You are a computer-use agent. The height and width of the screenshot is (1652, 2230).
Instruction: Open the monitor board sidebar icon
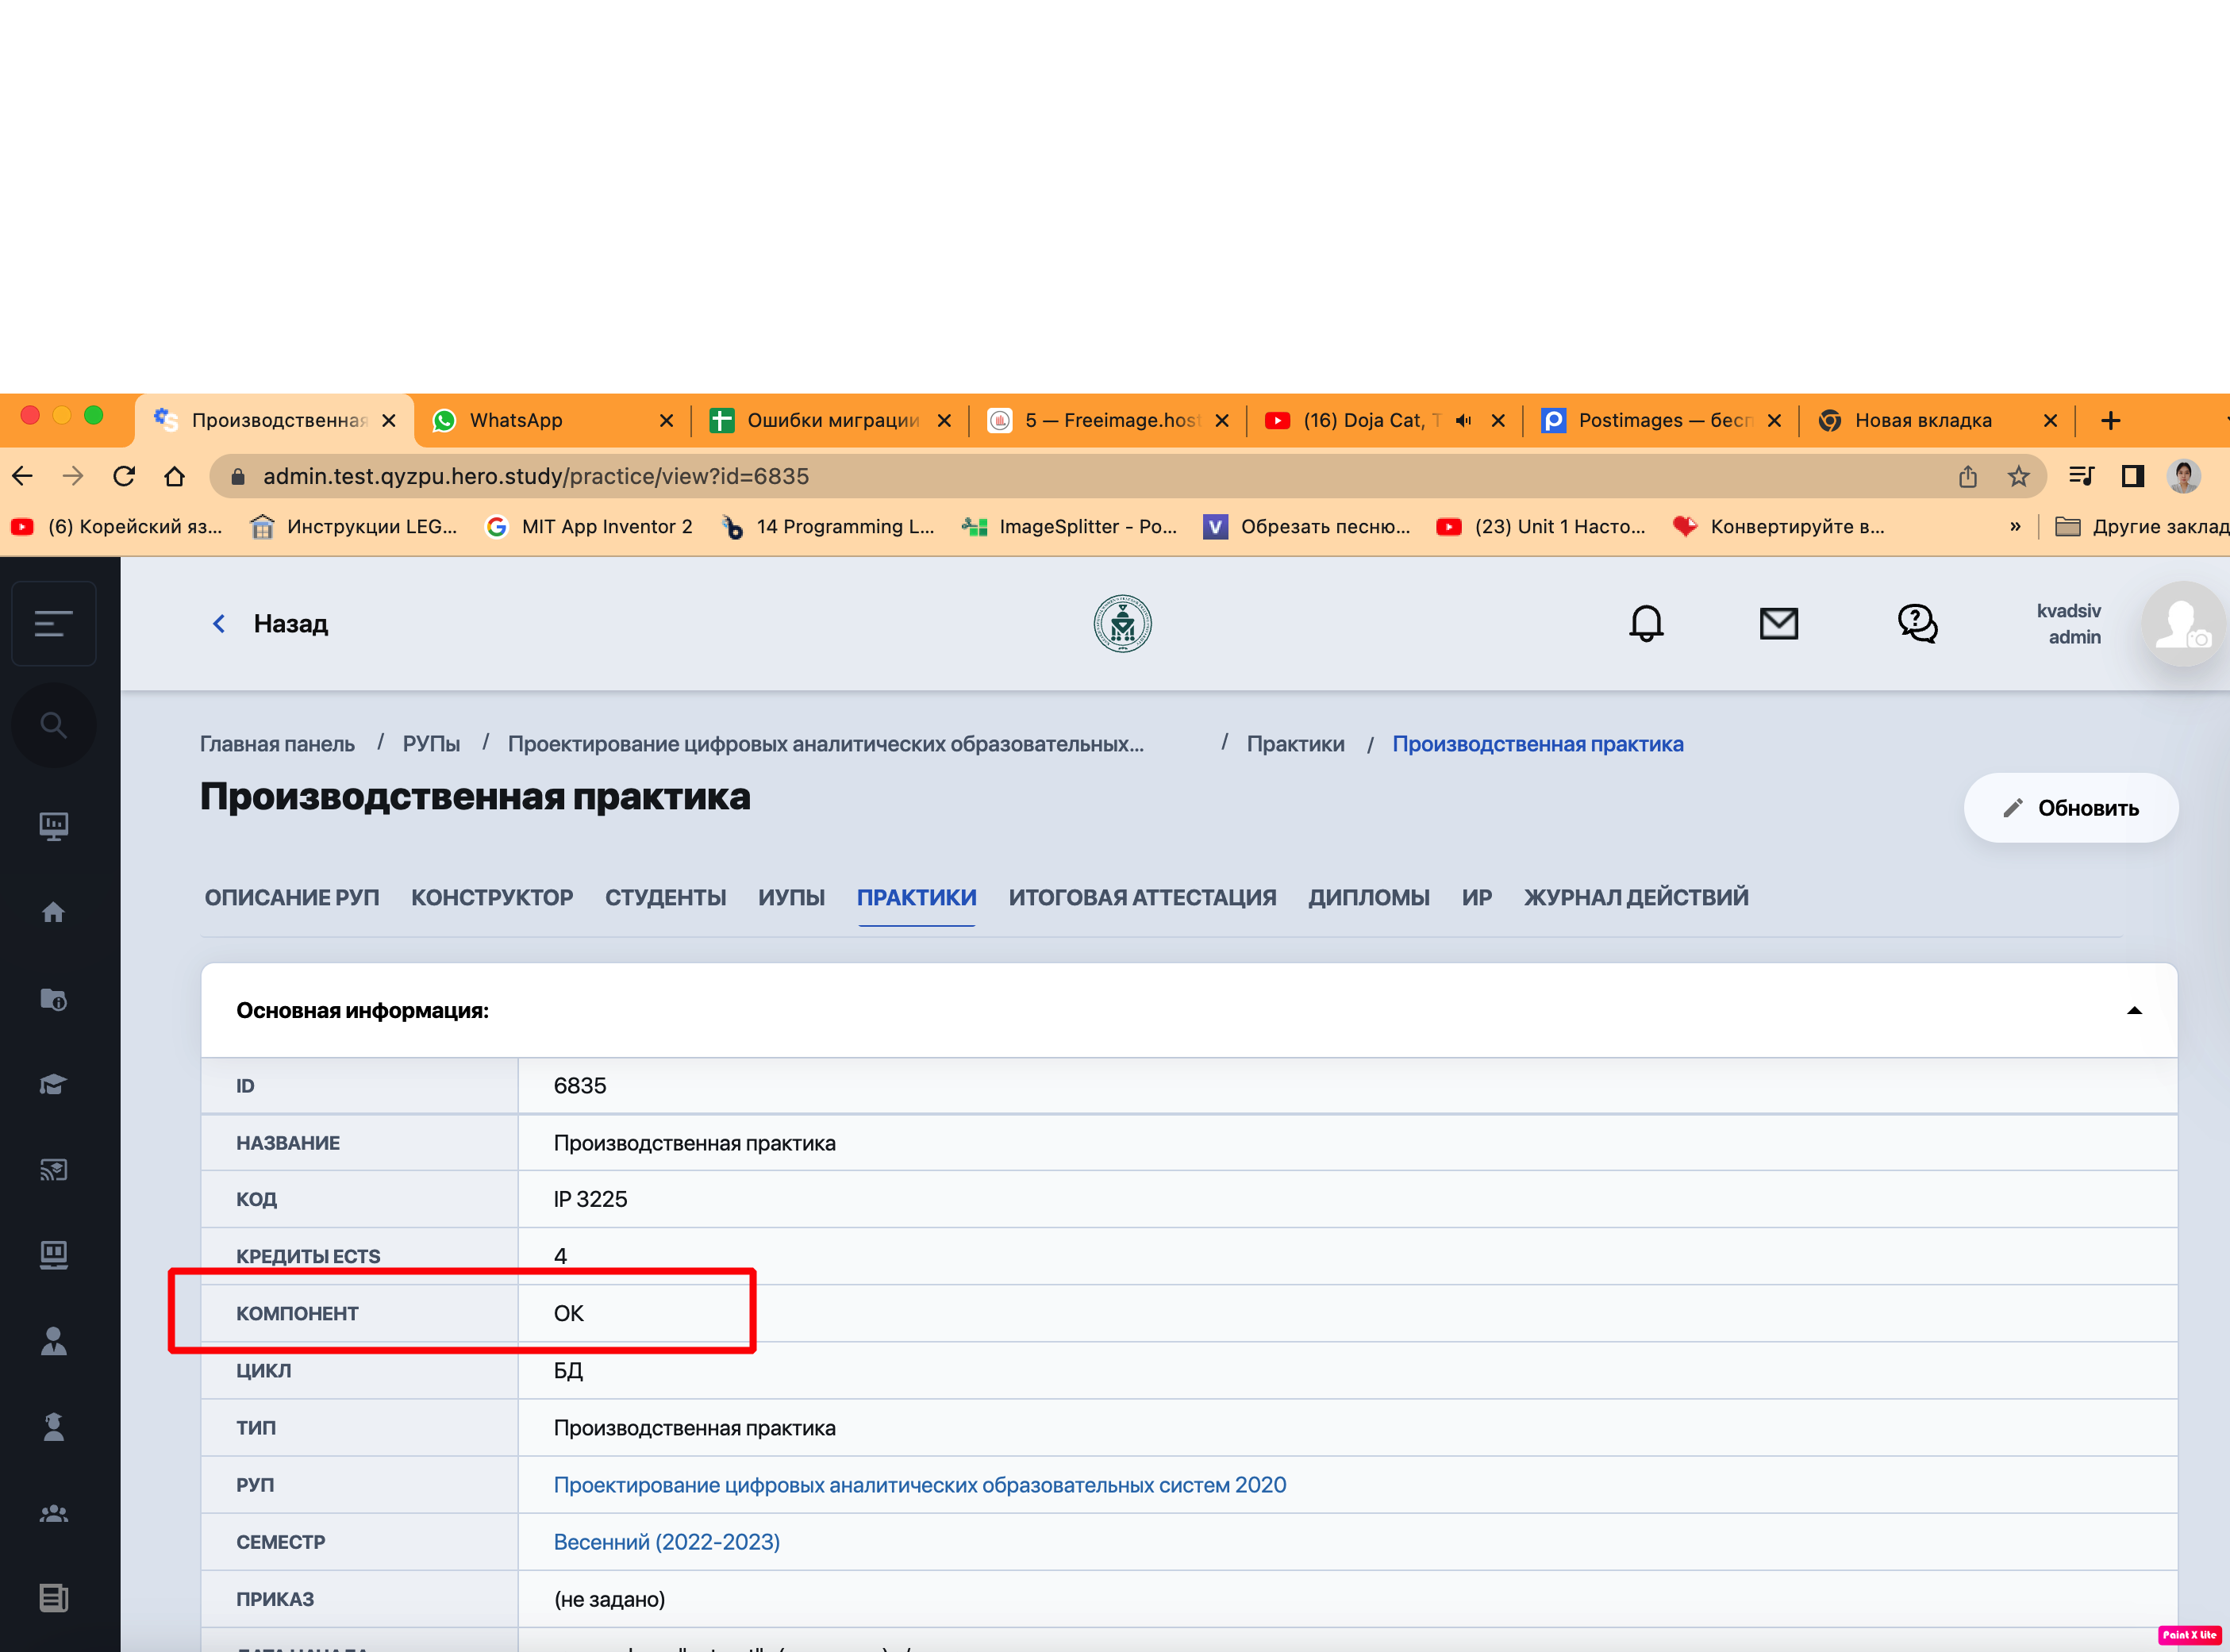54,1255
